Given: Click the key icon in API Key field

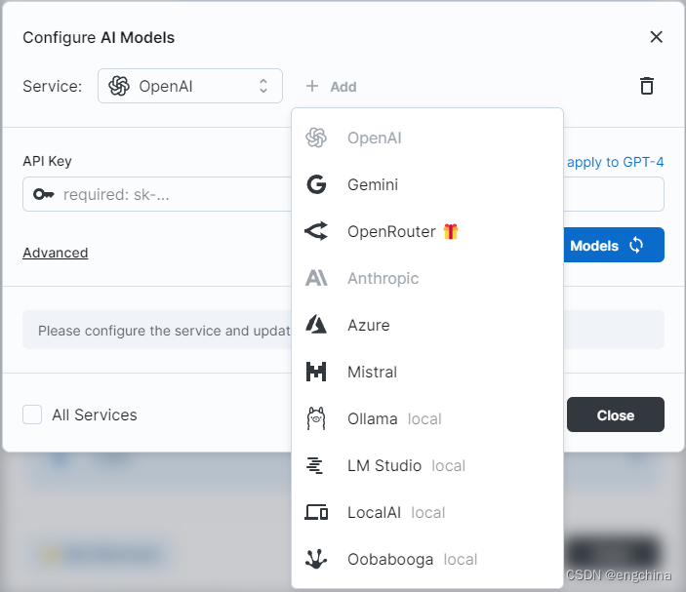Looking at the screenshot, I should click(x=44, y=194).
